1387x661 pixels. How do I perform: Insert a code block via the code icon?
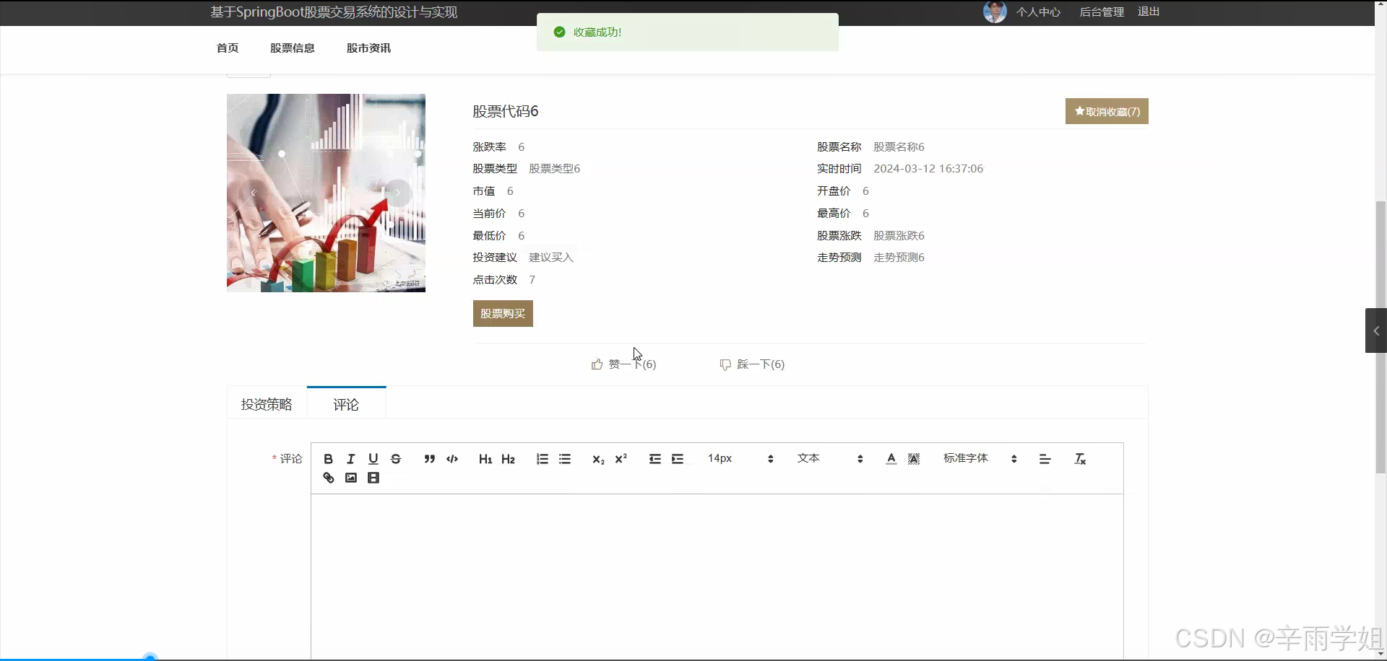pyautogui.click(x=451, y=458)
